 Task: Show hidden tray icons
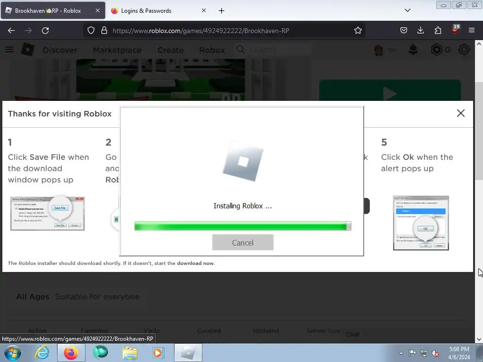401,353
